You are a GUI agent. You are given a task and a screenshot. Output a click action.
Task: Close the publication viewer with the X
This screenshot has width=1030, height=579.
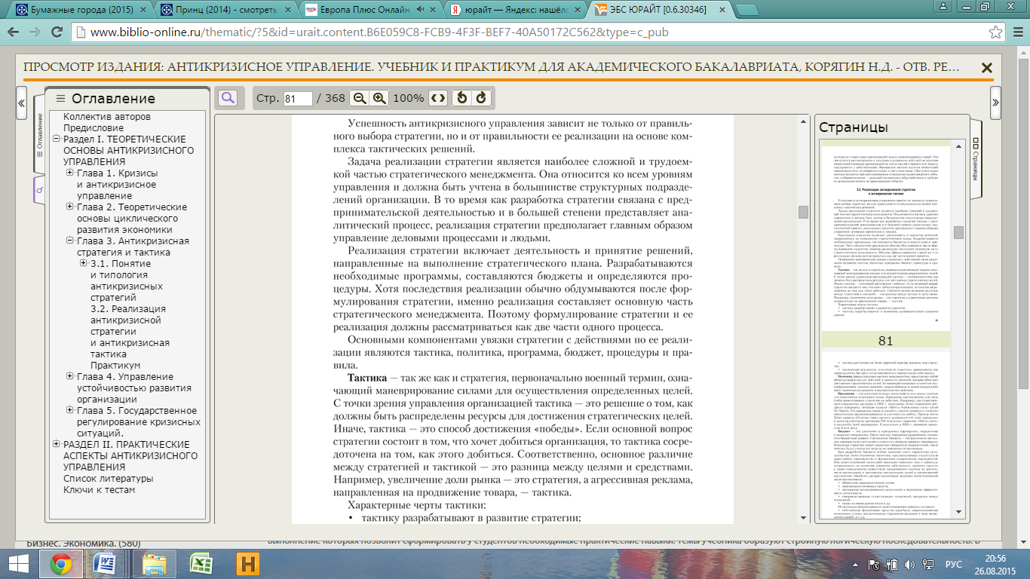(x=986, y=68)
